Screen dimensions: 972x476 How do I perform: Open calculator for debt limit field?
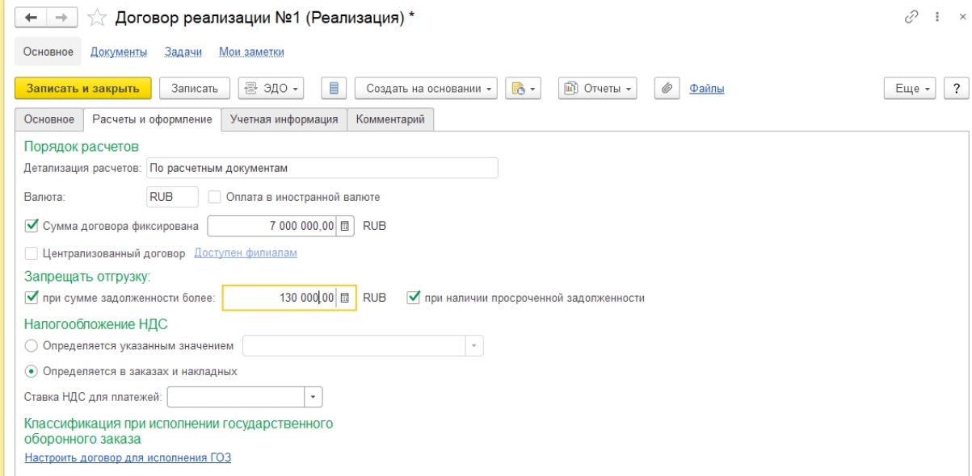click(345, 298)
